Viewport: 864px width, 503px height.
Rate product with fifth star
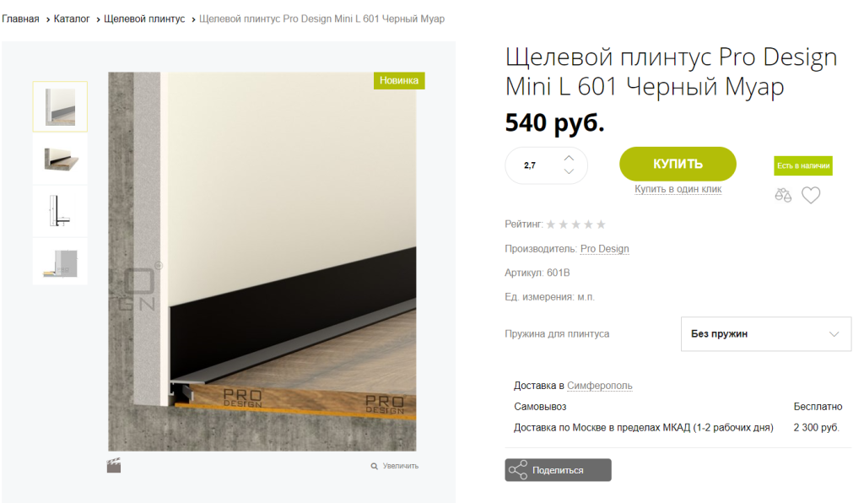coord(601,224)
